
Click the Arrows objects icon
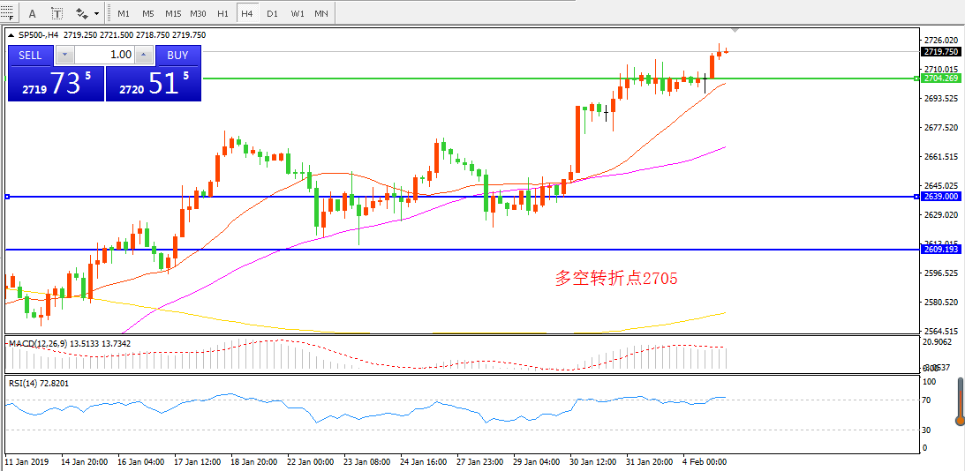81,13
